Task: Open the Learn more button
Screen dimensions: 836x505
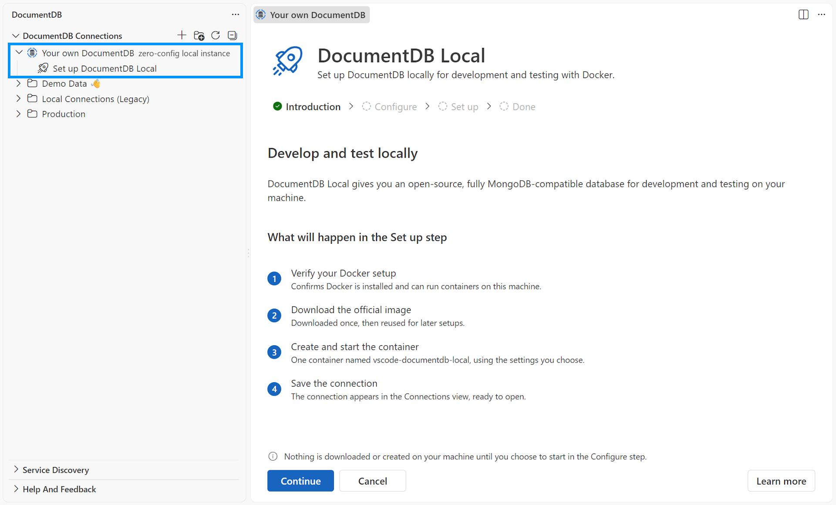Action: pos(781,481)
